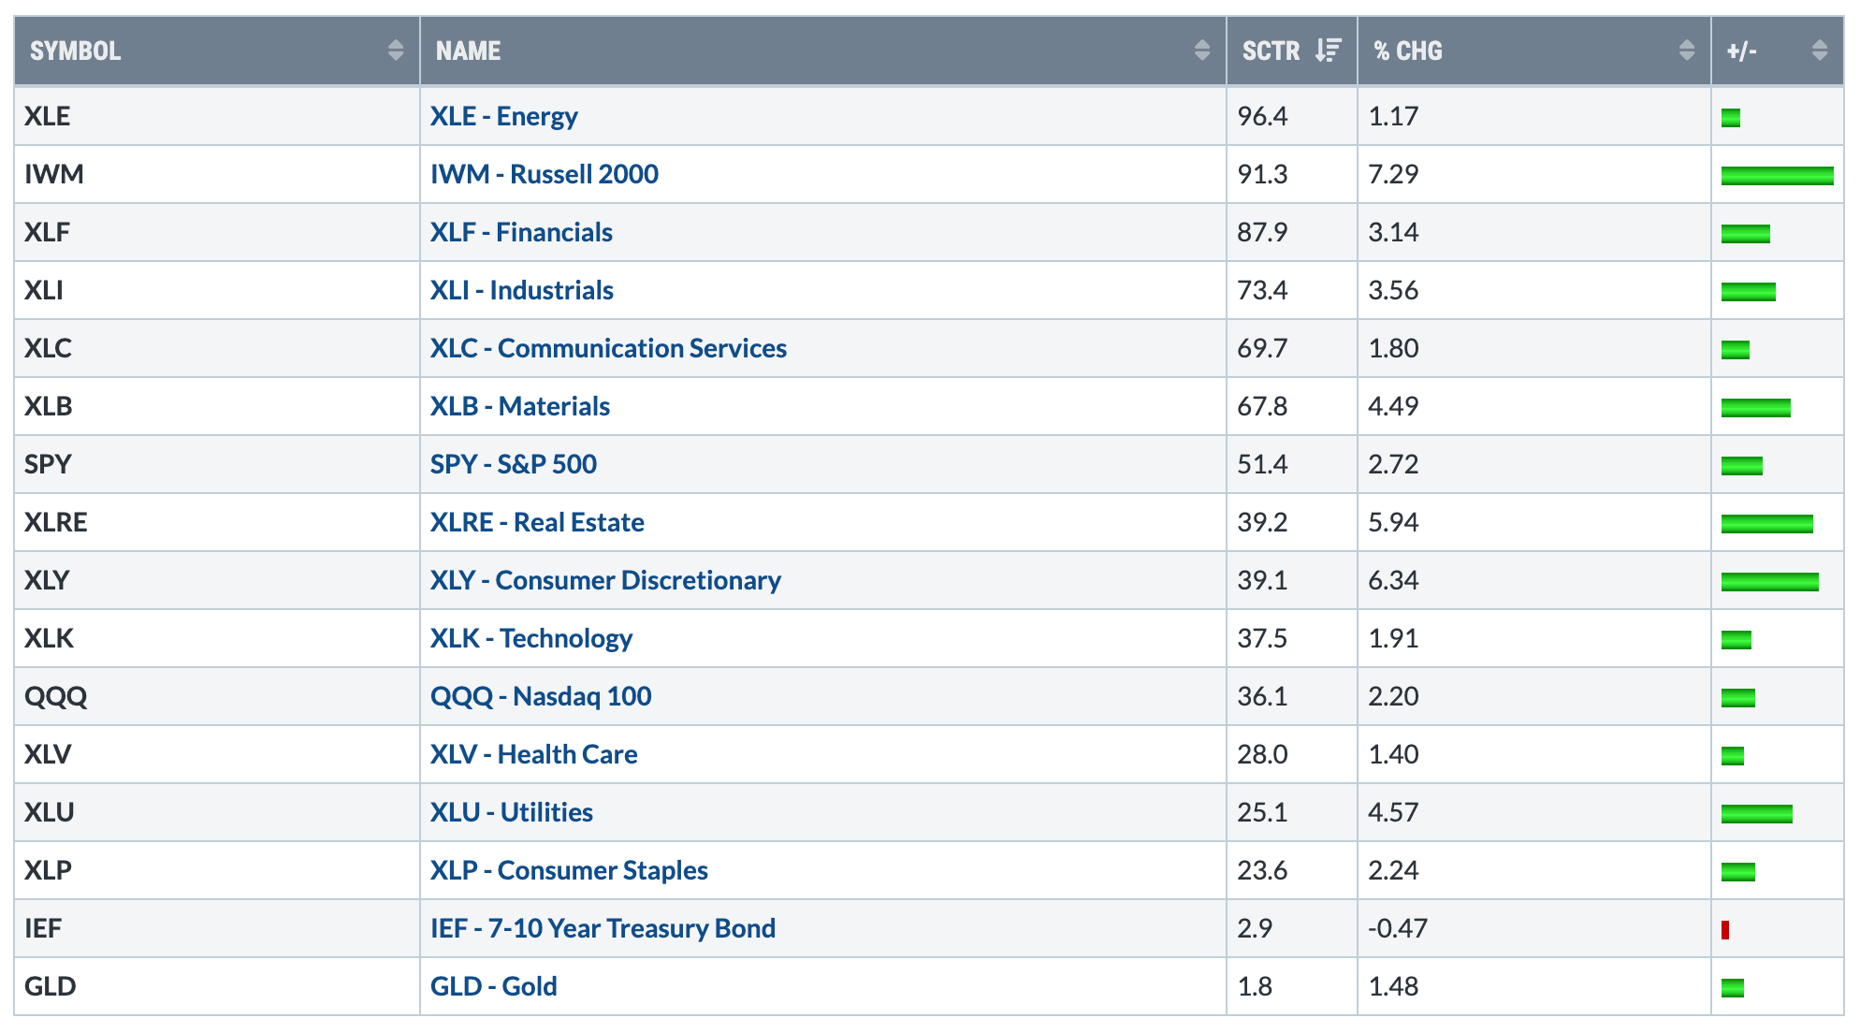Click the SCTR descending sort icon
The width and height of the screenshot is (1860, 1033).
[1328, 51]
